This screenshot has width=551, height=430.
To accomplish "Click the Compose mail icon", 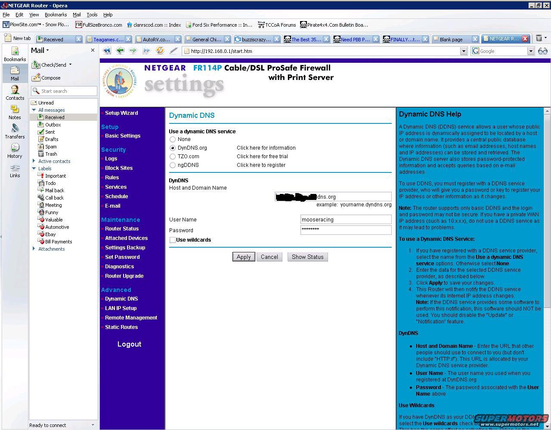I will point(36,78).
